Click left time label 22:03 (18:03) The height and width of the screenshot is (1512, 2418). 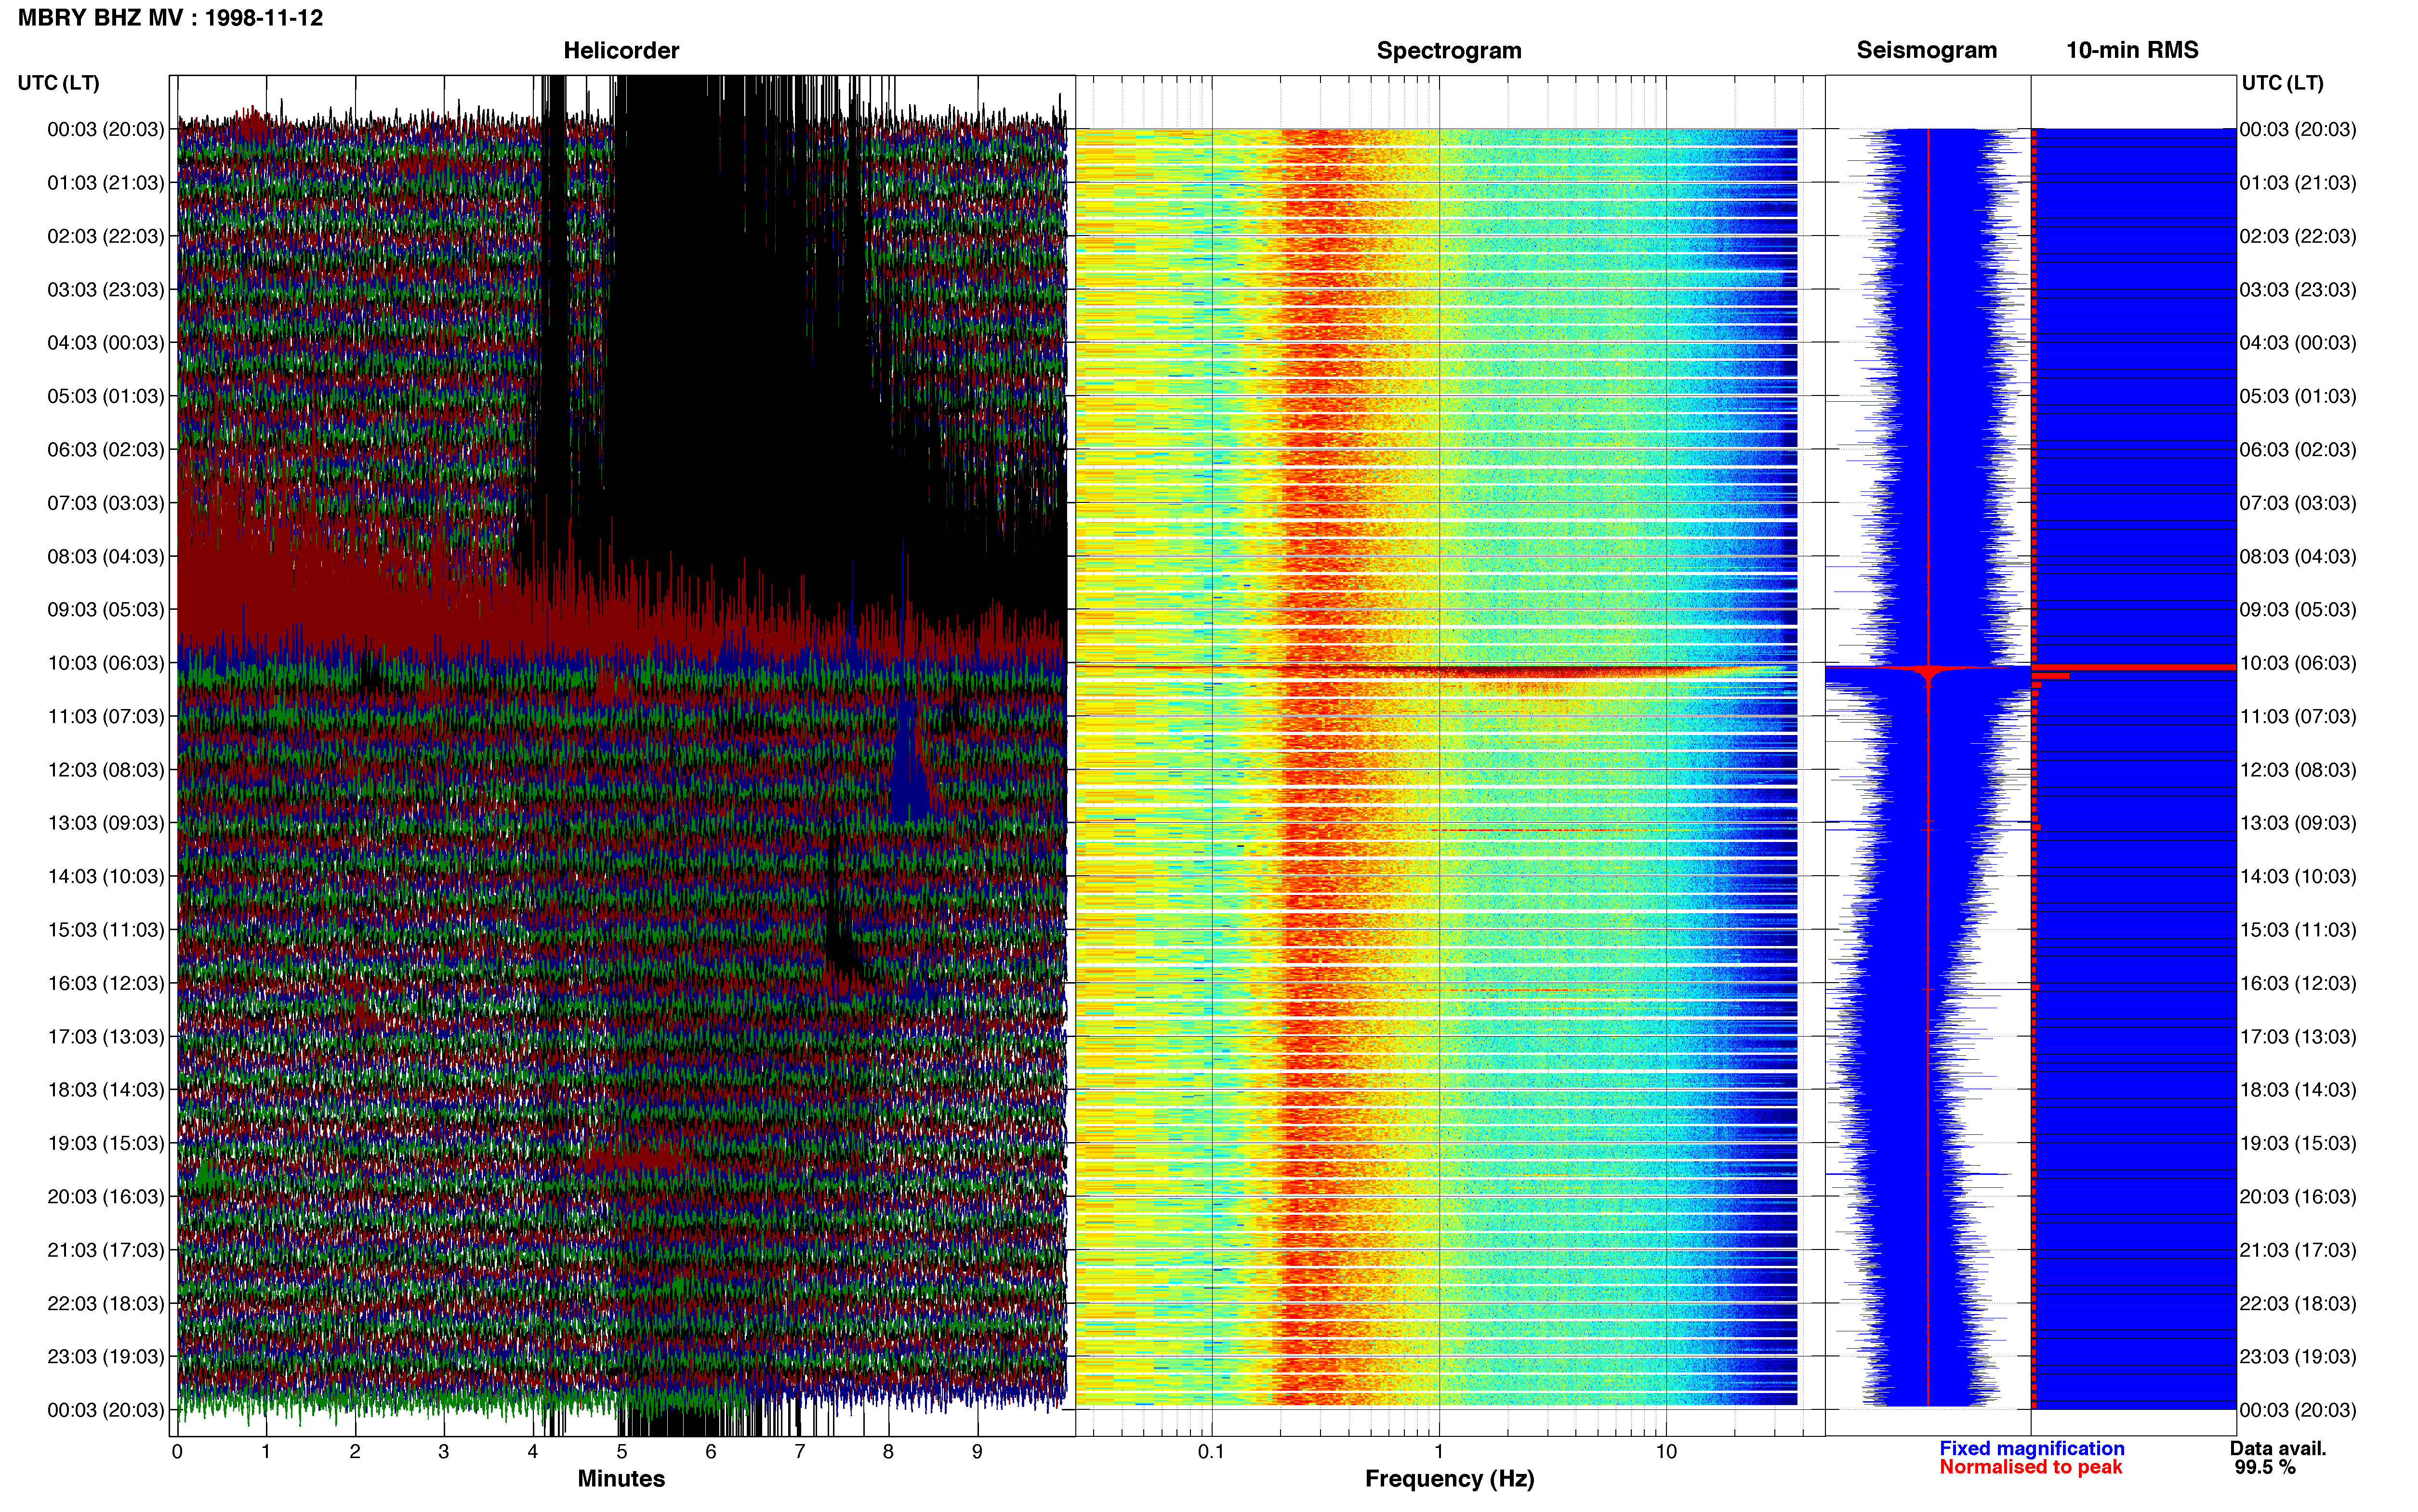pos(106,1304)
